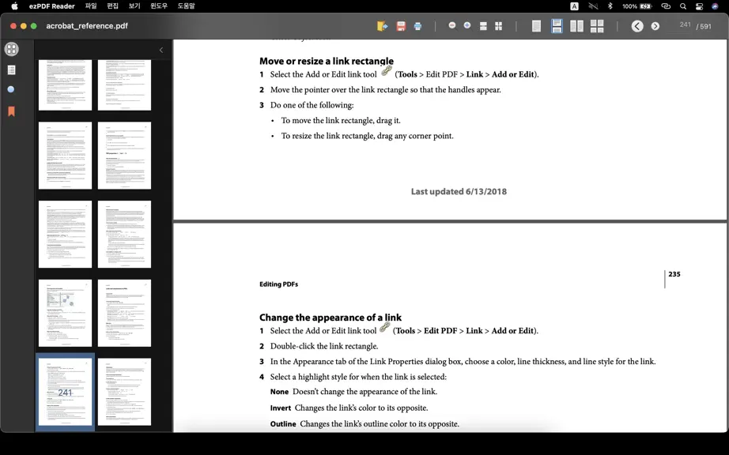Click the step about the Appearance tab
Screen dimensions: 729x455
463,361
